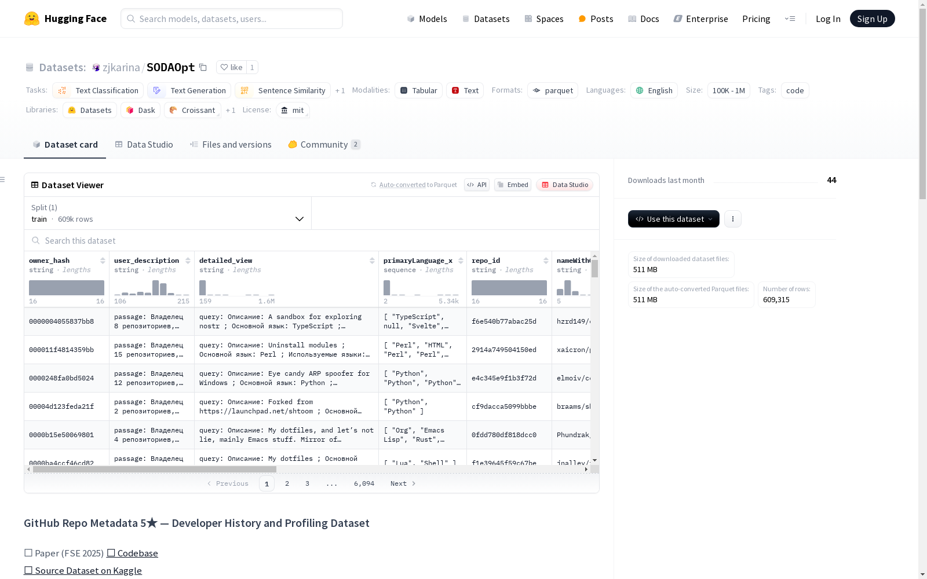Open the Community tab

click(x=324, y=145)
